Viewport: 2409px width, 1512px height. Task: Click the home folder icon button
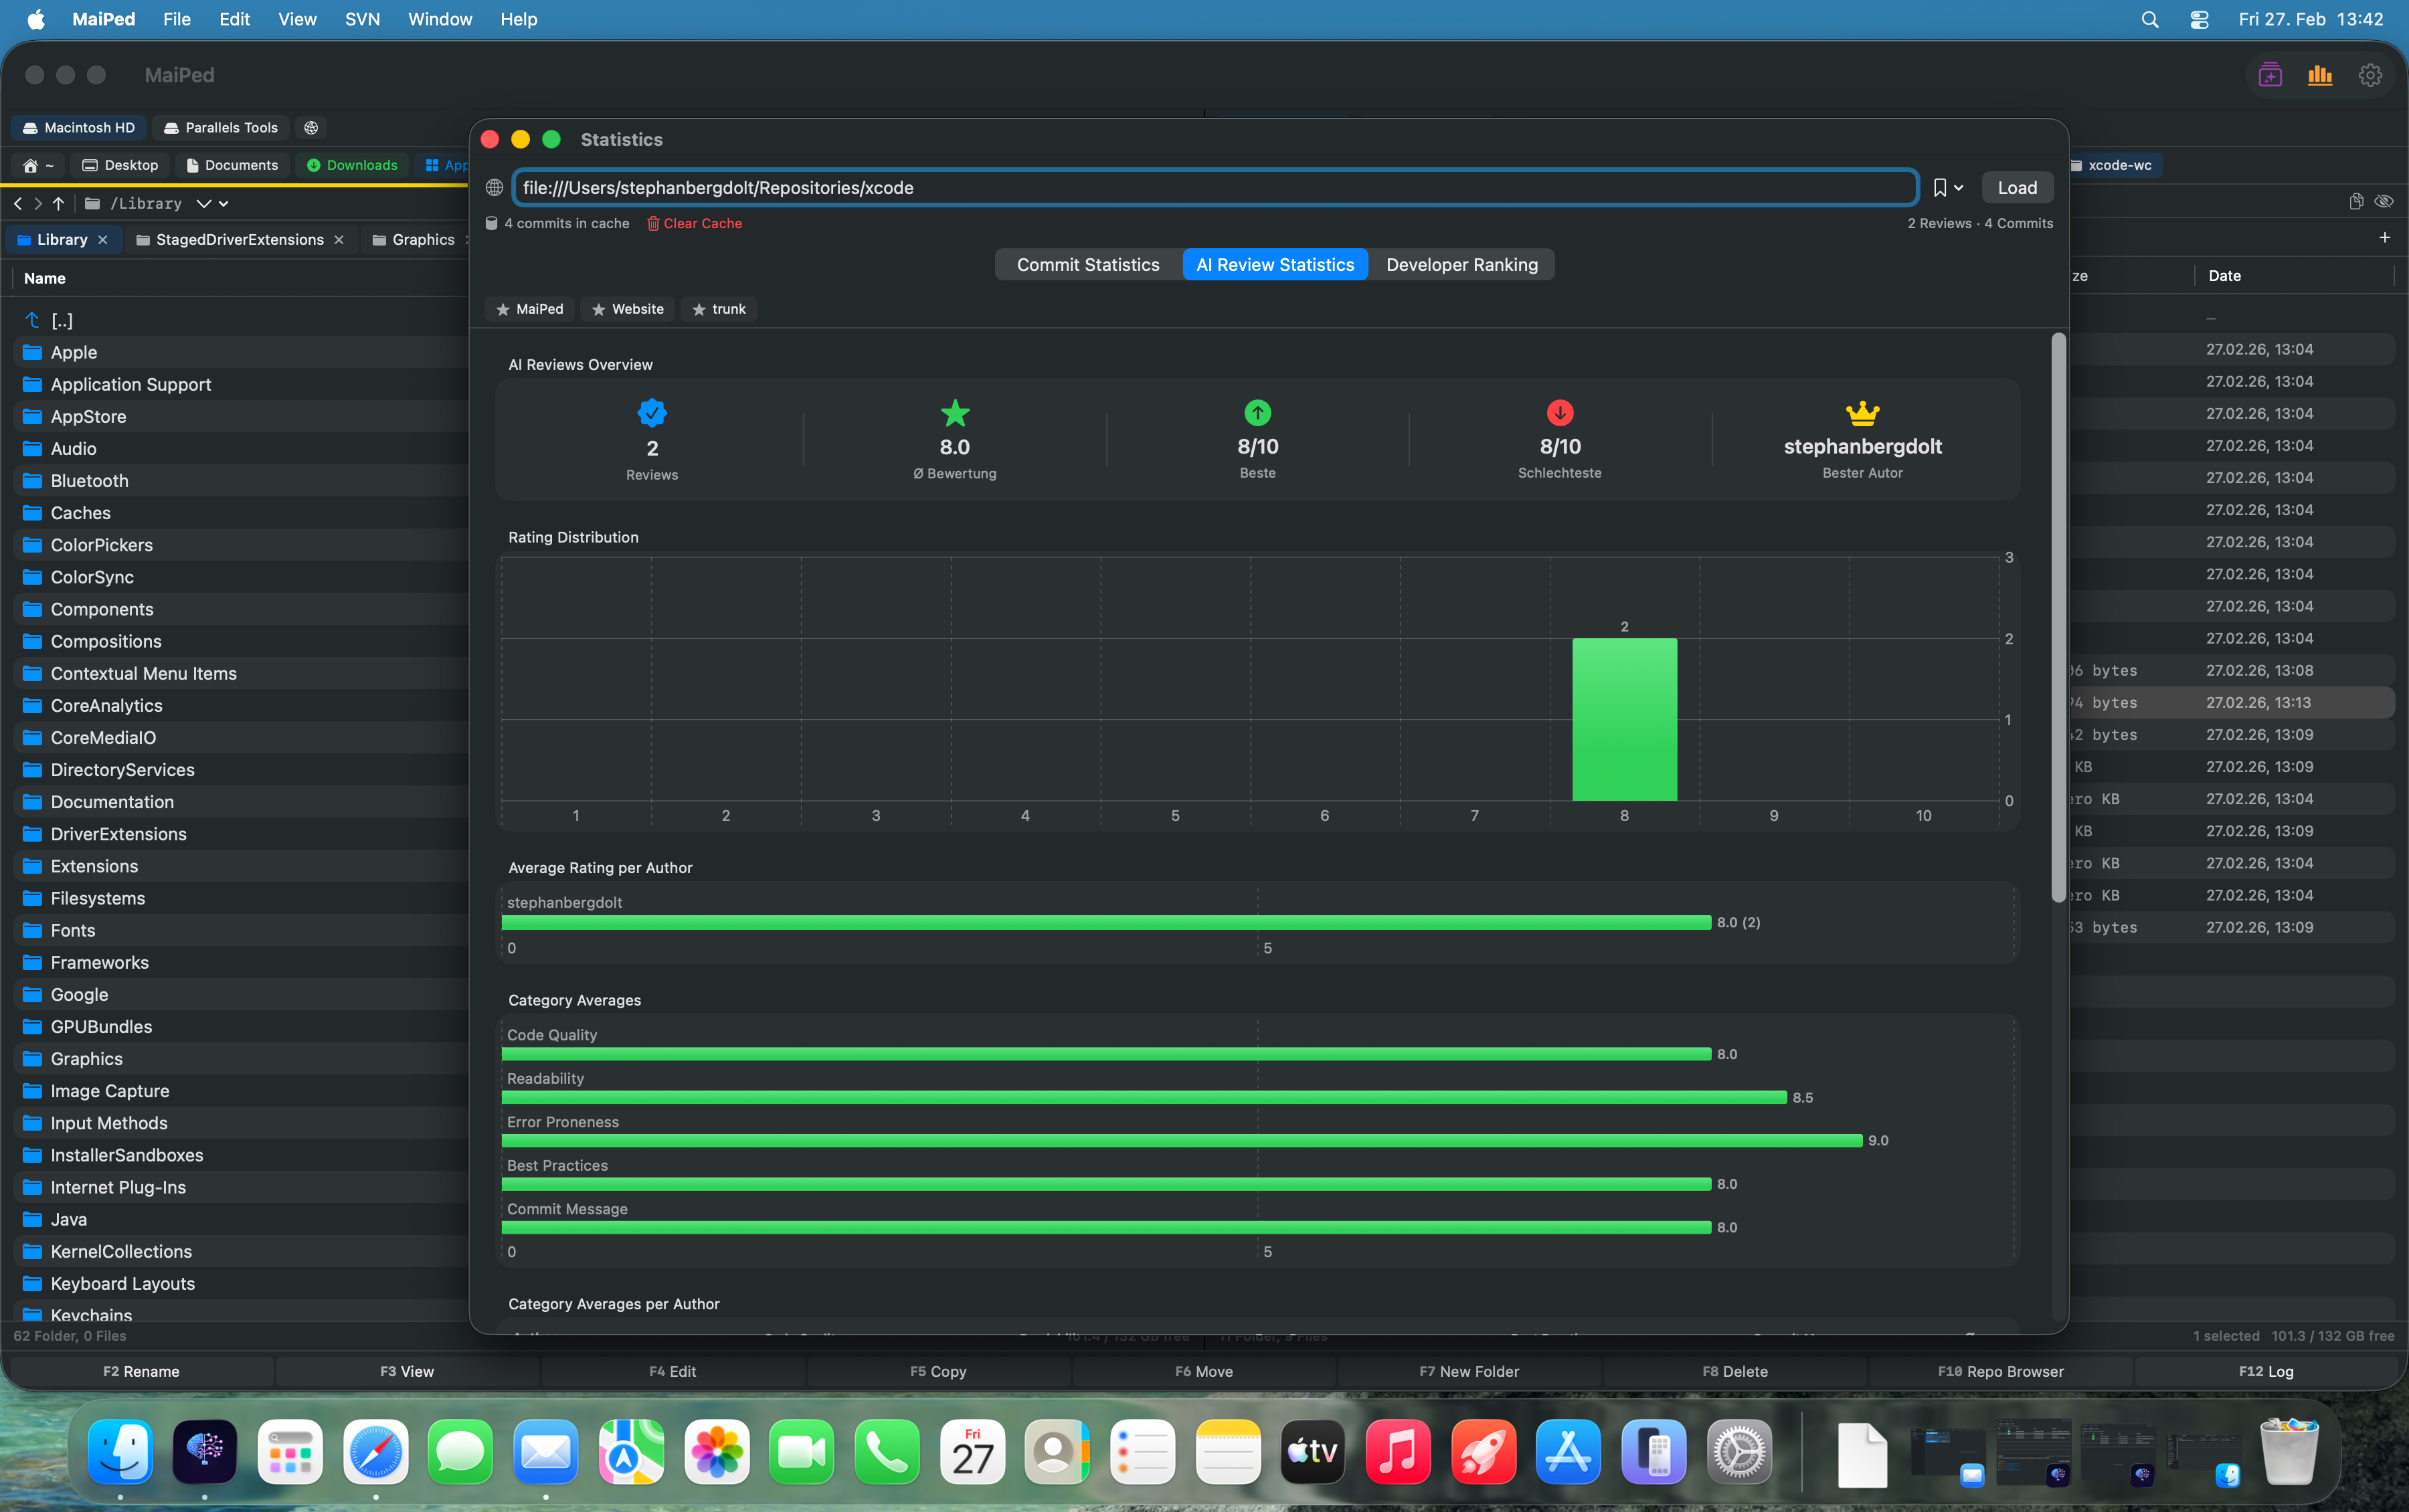point(30,165)
